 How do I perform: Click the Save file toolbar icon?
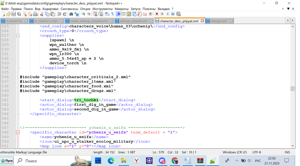(x=14, y=14)
